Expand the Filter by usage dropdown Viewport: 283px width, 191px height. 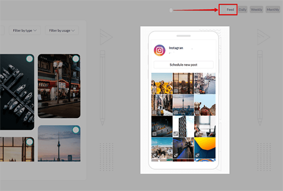pos(61,31)
